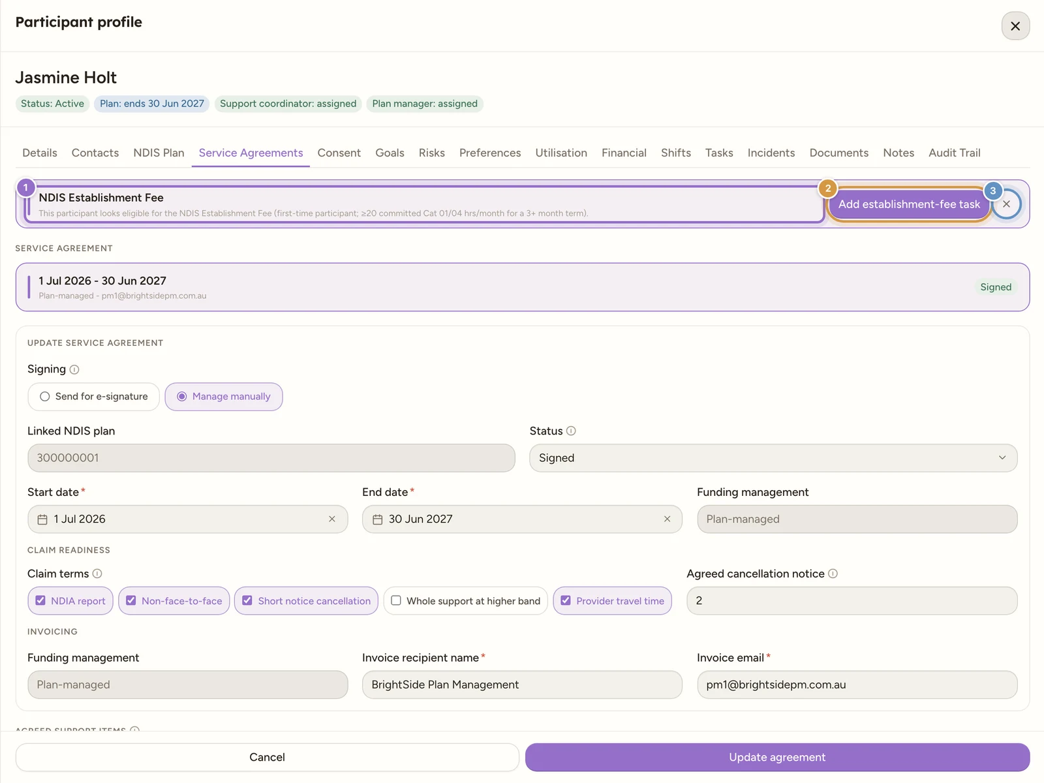Uncheck the Non-face-to-face claim term
The width and height of the screenshot is (1044, 783).
pyautogui.click(x=174, y=601)
